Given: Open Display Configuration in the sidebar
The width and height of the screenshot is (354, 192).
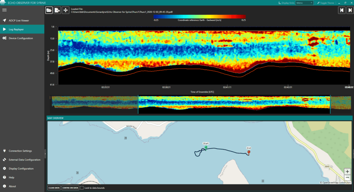Looking at the screenshot, I should tap(22, 169).
